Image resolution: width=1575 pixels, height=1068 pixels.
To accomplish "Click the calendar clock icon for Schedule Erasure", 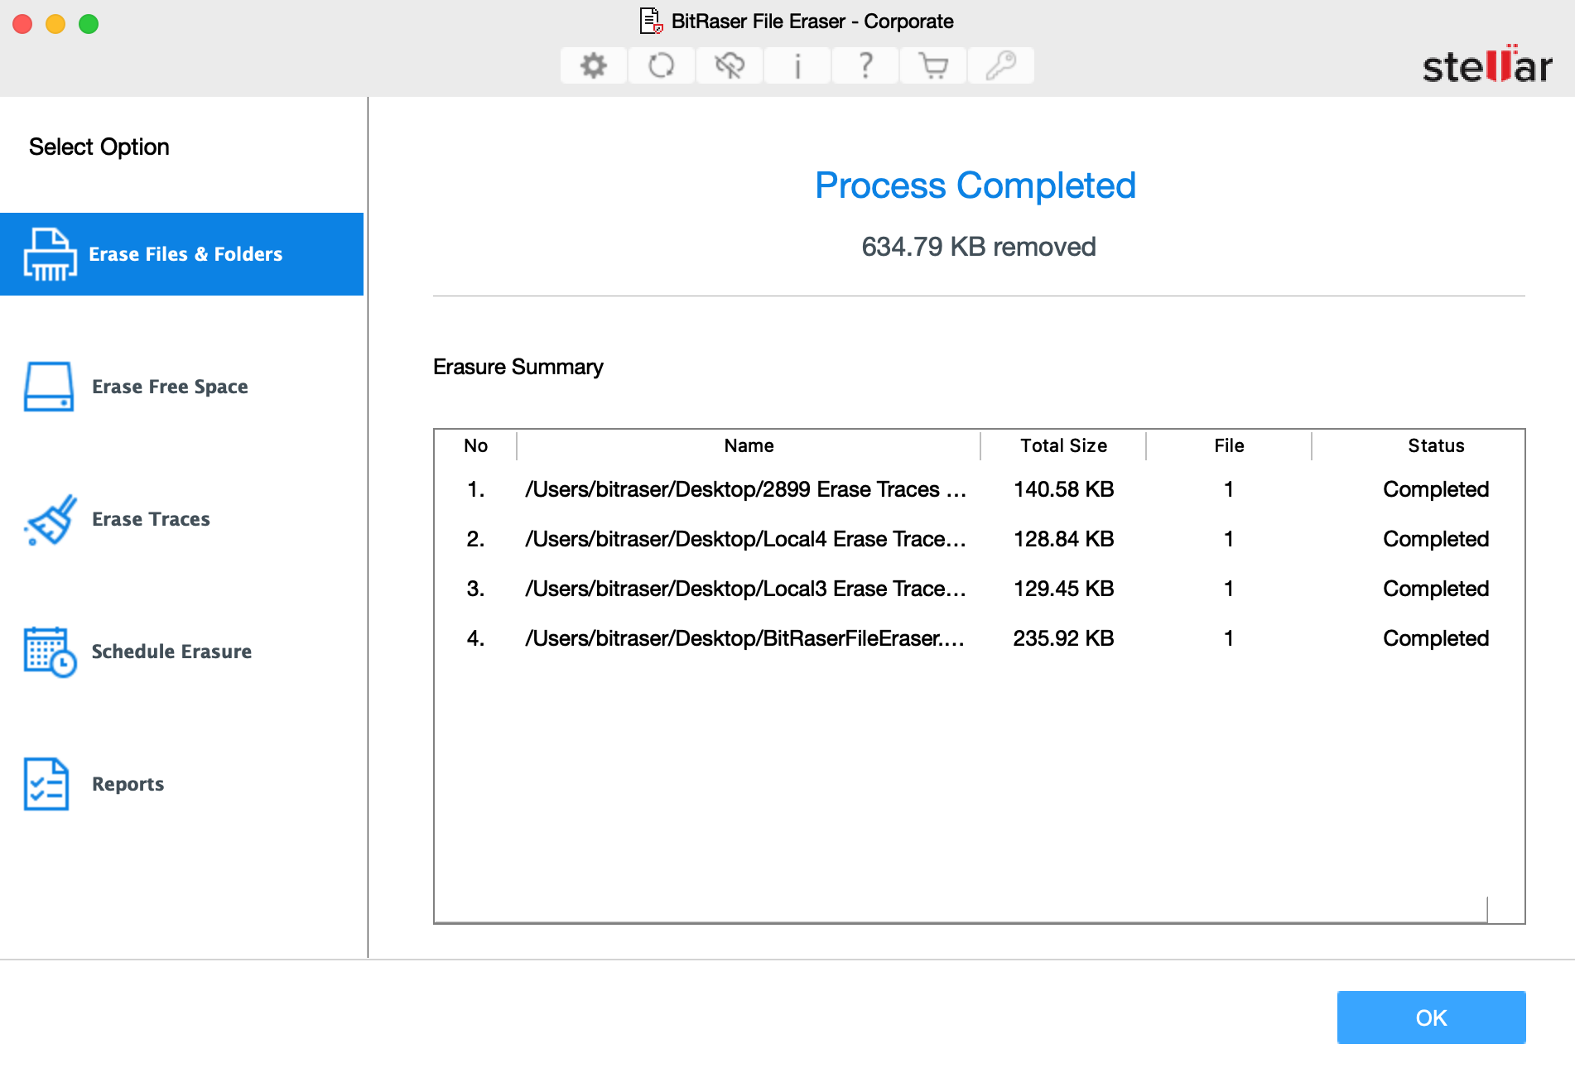I will (x=51, y=652).
